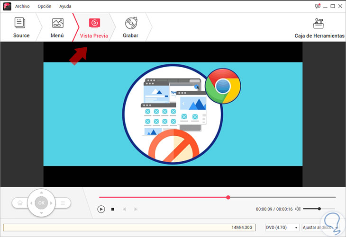This screenshot has width=346, height=237.
Task: Open the Grabar burn step
Action: pyautogui.click(x=131, y=27)
